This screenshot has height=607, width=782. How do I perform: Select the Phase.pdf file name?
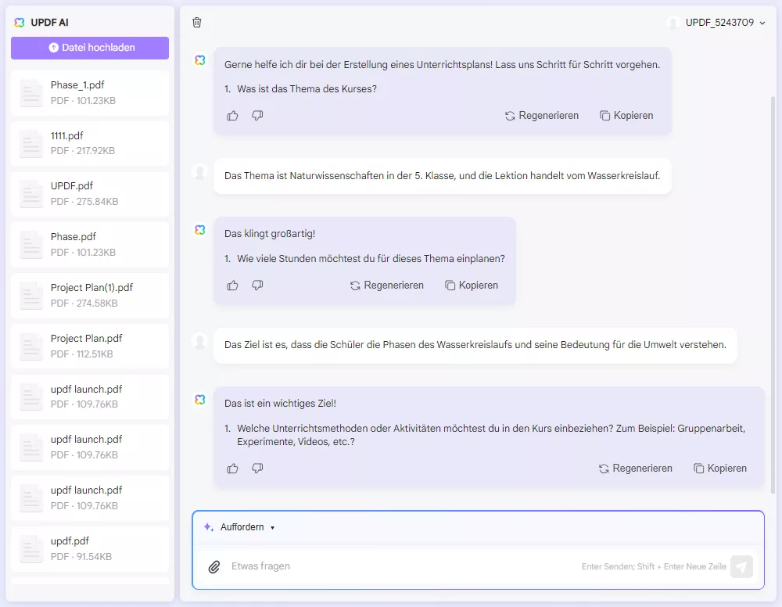(x=74, y=237)
